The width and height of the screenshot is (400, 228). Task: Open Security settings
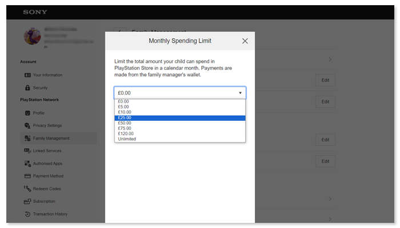tap(41, 88)
